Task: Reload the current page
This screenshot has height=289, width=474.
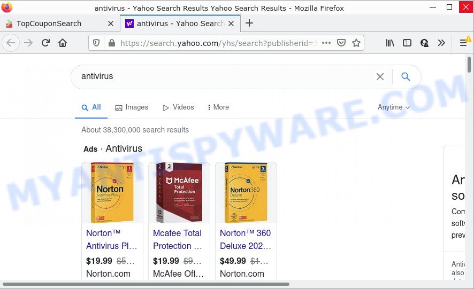Action: tap(45, 43)
